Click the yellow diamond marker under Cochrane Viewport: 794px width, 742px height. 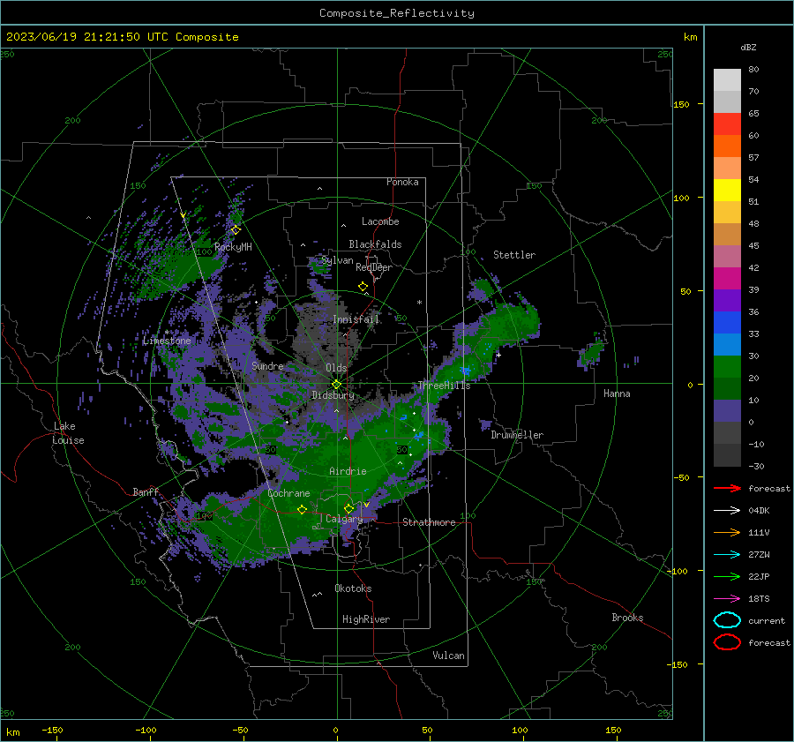click(x=303, y=509)
